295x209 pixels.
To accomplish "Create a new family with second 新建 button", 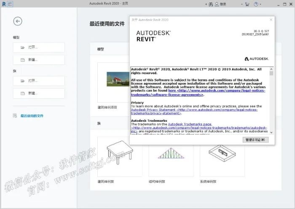I will pos(39,93).
